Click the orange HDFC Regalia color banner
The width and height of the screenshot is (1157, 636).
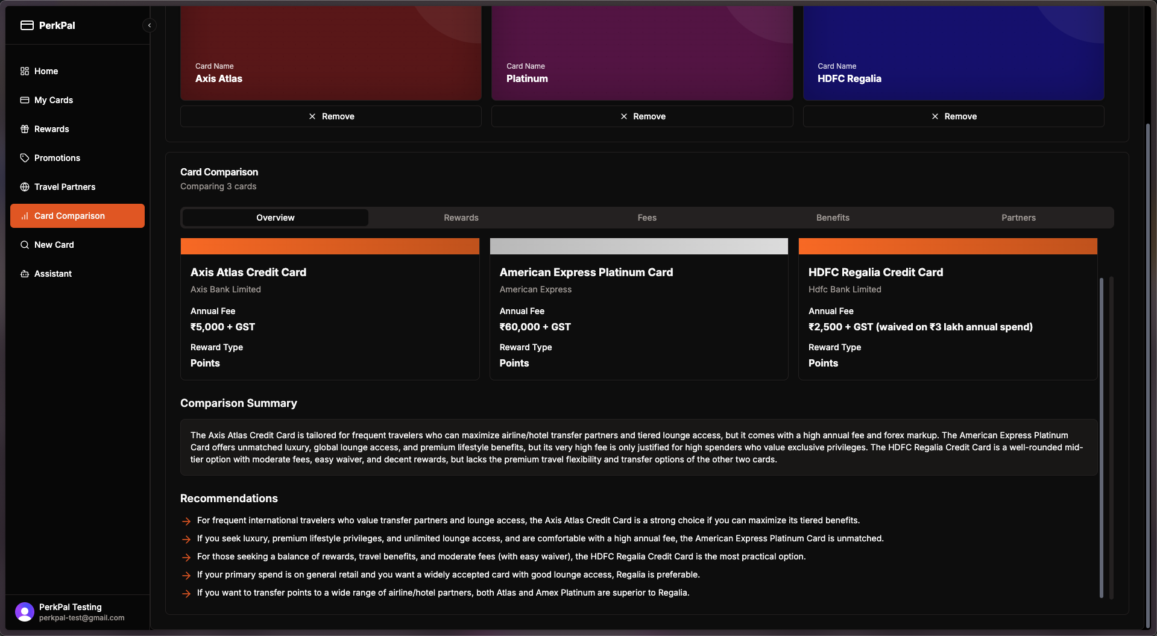(x=948, y=246)
